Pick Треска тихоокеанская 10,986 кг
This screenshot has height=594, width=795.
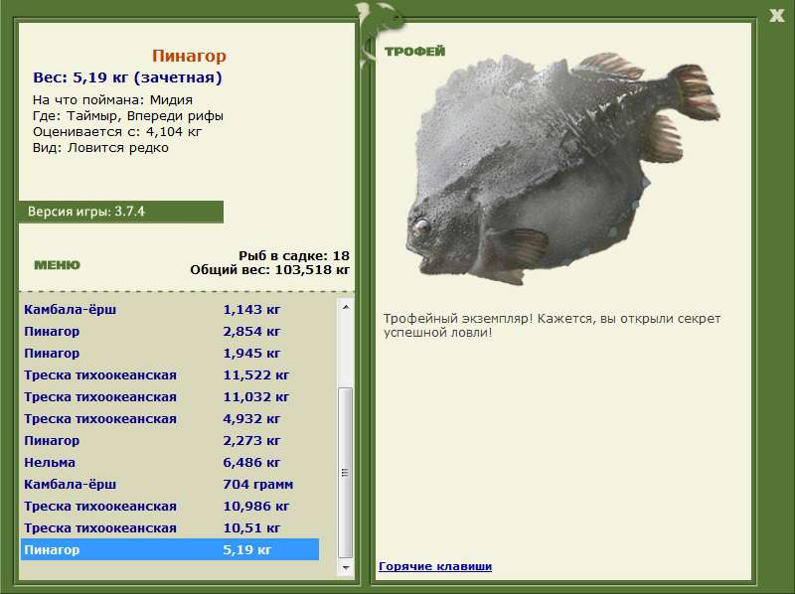pos(169,507)
